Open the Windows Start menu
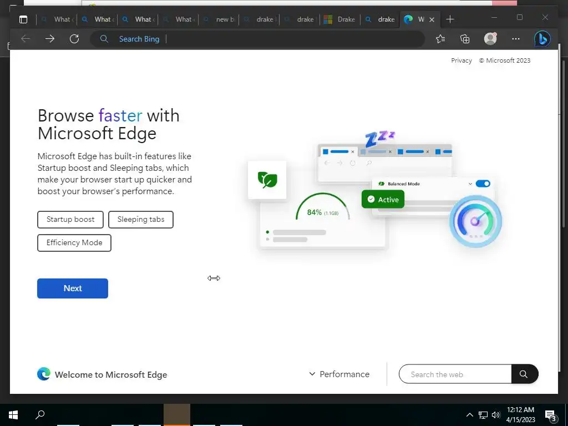568x426 pixels. [x=13, y=415]
